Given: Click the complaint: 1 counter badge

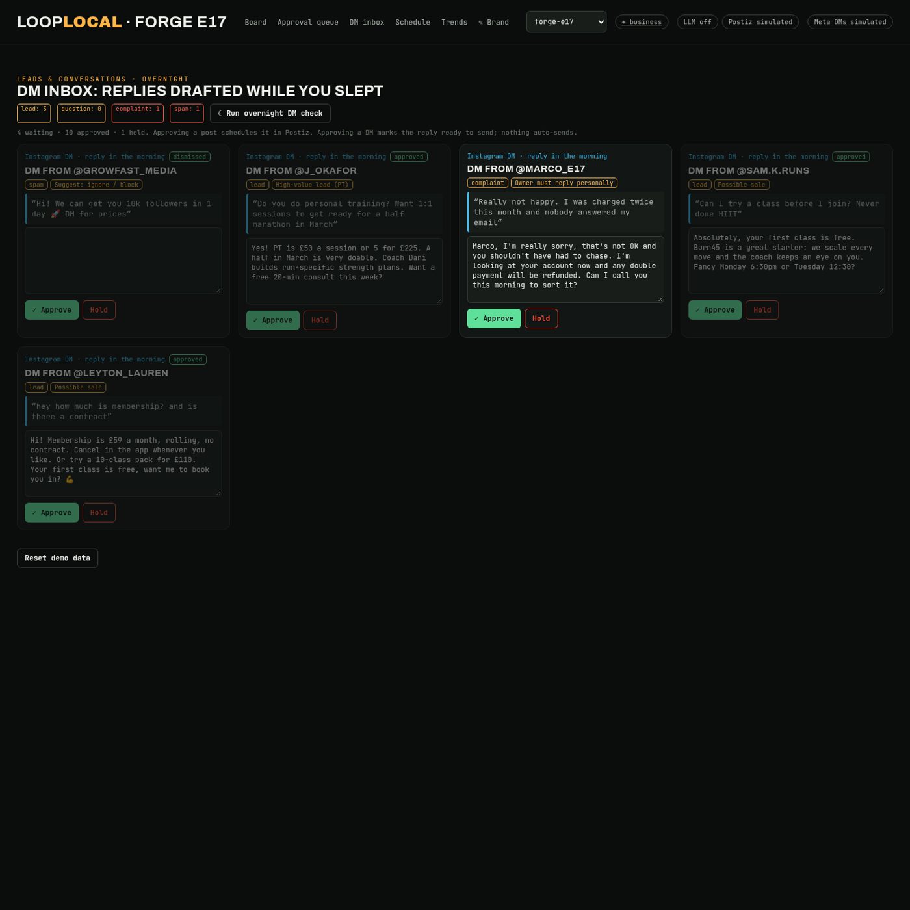Looking at the screenshot, I should coord(138,113).
